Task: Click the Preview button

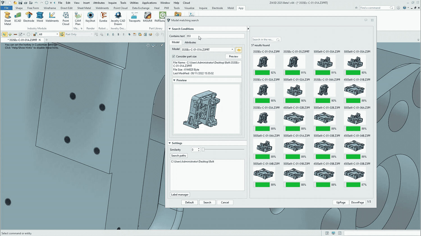Action: tap(234, 56)
